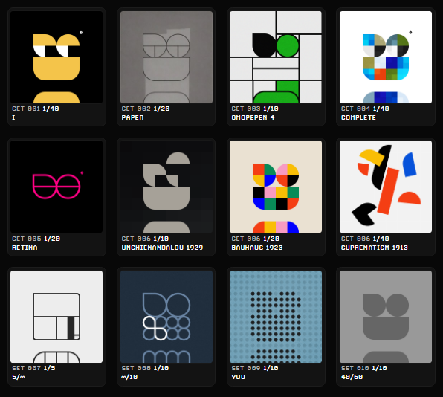Open the UNCHIENANDALOU 1929 artwork thumbnail
Screen dimensions: 443x397
(166, 187)
